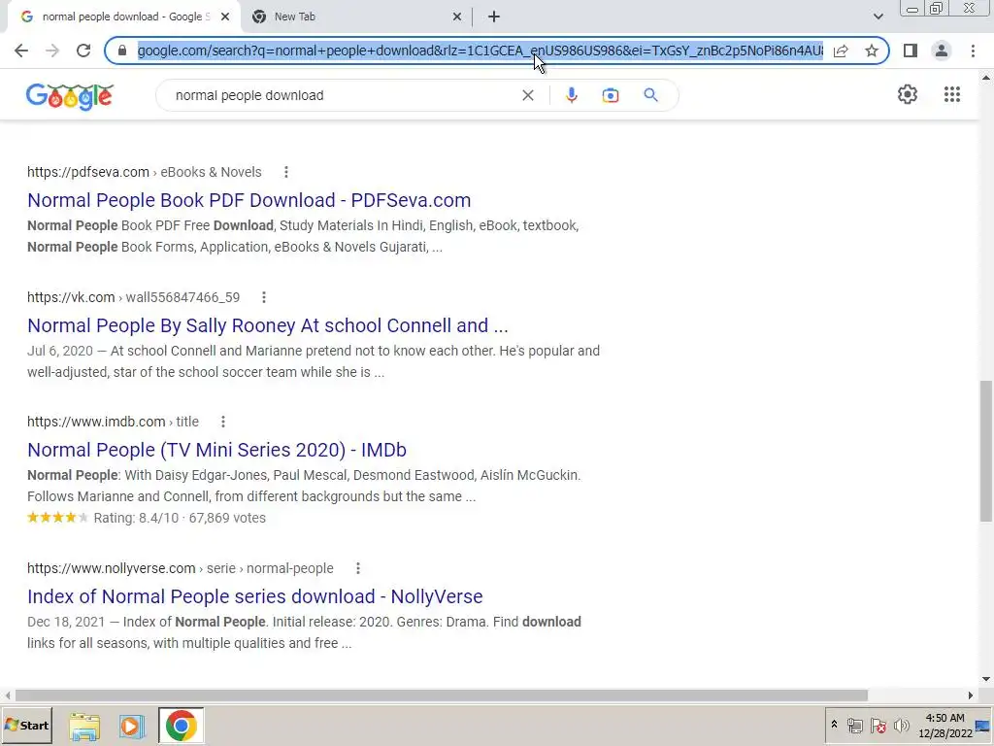The image size is (994, 746).
Task: Click the forward navigation arrow
Action: tap(52, 51)
